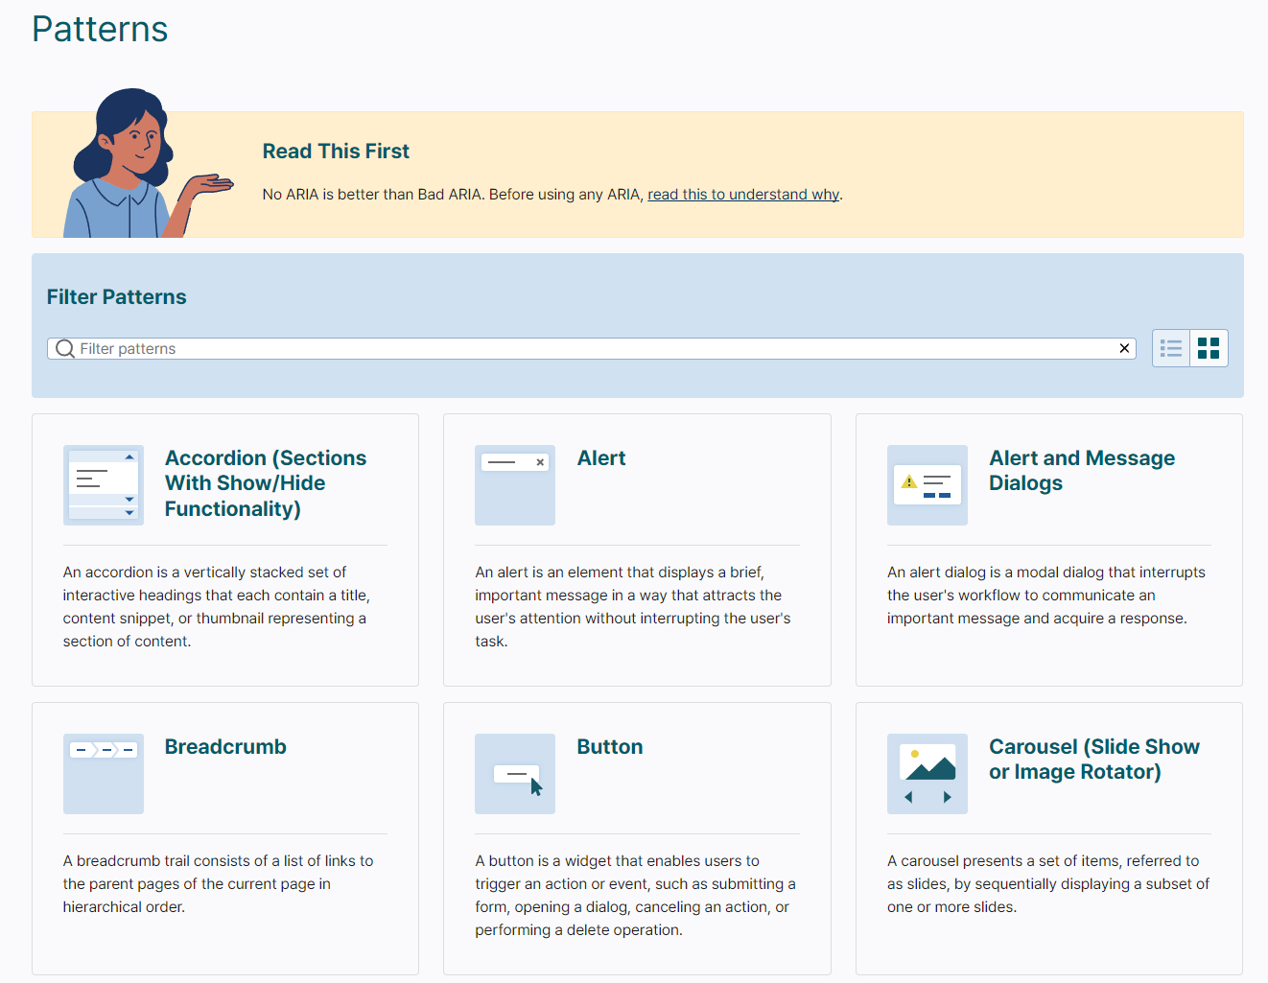The width and height of the screenshot is (1268, 983).
Task: Click the Alert and Message Dialogs icon
Action: pos(927,484)
